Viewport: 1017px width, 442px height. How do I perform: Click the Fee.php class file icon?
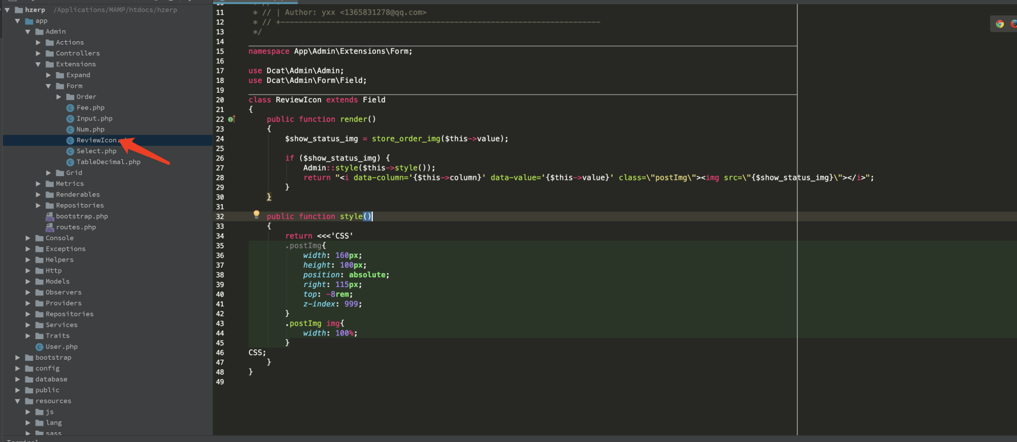point(70,108)
